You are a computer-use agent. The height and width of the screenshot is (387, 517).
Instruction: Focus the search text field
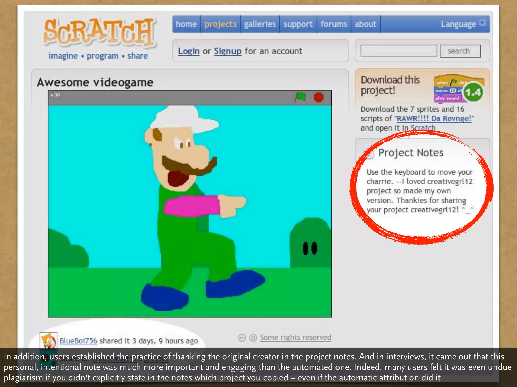click(399, 51)
